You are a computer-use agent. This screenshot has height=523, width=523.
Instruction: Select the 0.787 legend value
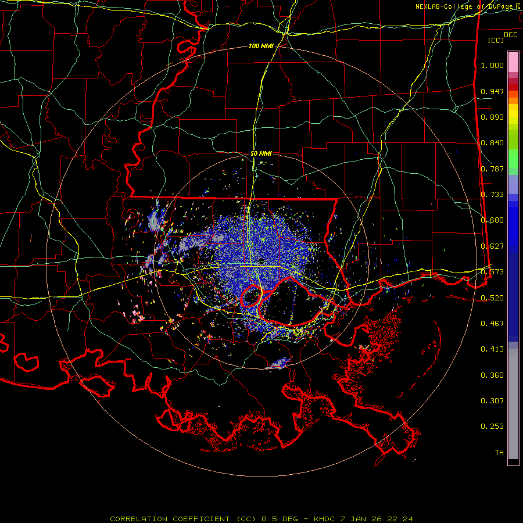tap(492, 169)
